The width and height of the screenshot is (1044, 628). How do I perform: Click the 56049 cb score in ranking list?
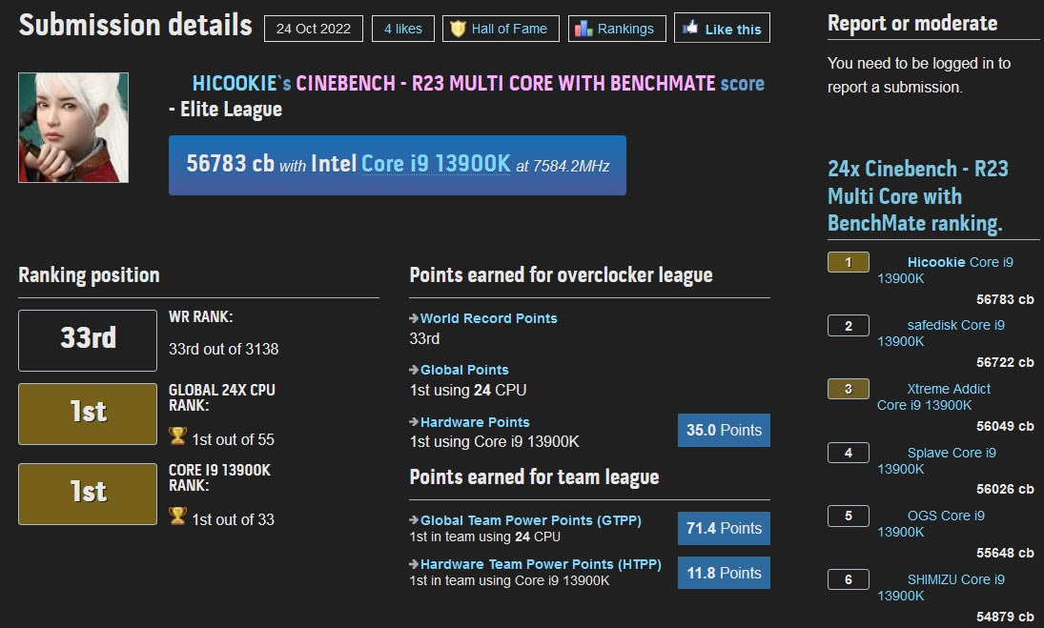point(1005,426)
